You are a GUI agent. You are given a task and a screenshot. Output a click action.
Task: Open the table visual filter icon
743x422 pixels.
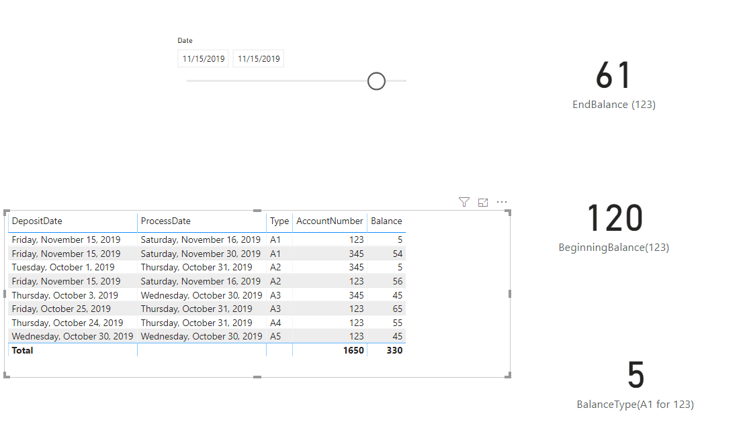tap(464, 203)
